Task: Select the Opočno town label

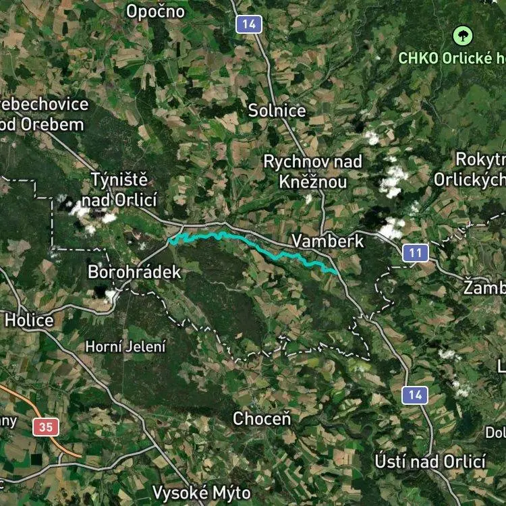Action: [x=155, y=11]
